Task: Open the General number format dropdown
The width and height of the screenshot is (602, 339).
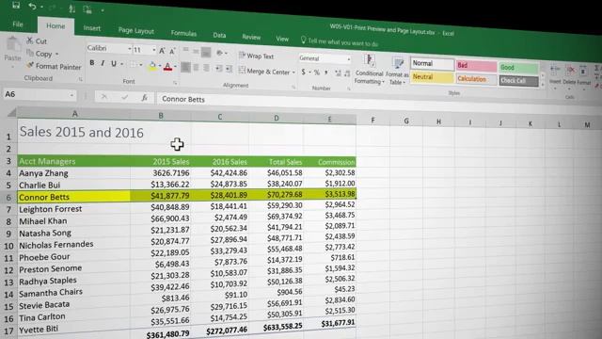Action: coord(349,59)
